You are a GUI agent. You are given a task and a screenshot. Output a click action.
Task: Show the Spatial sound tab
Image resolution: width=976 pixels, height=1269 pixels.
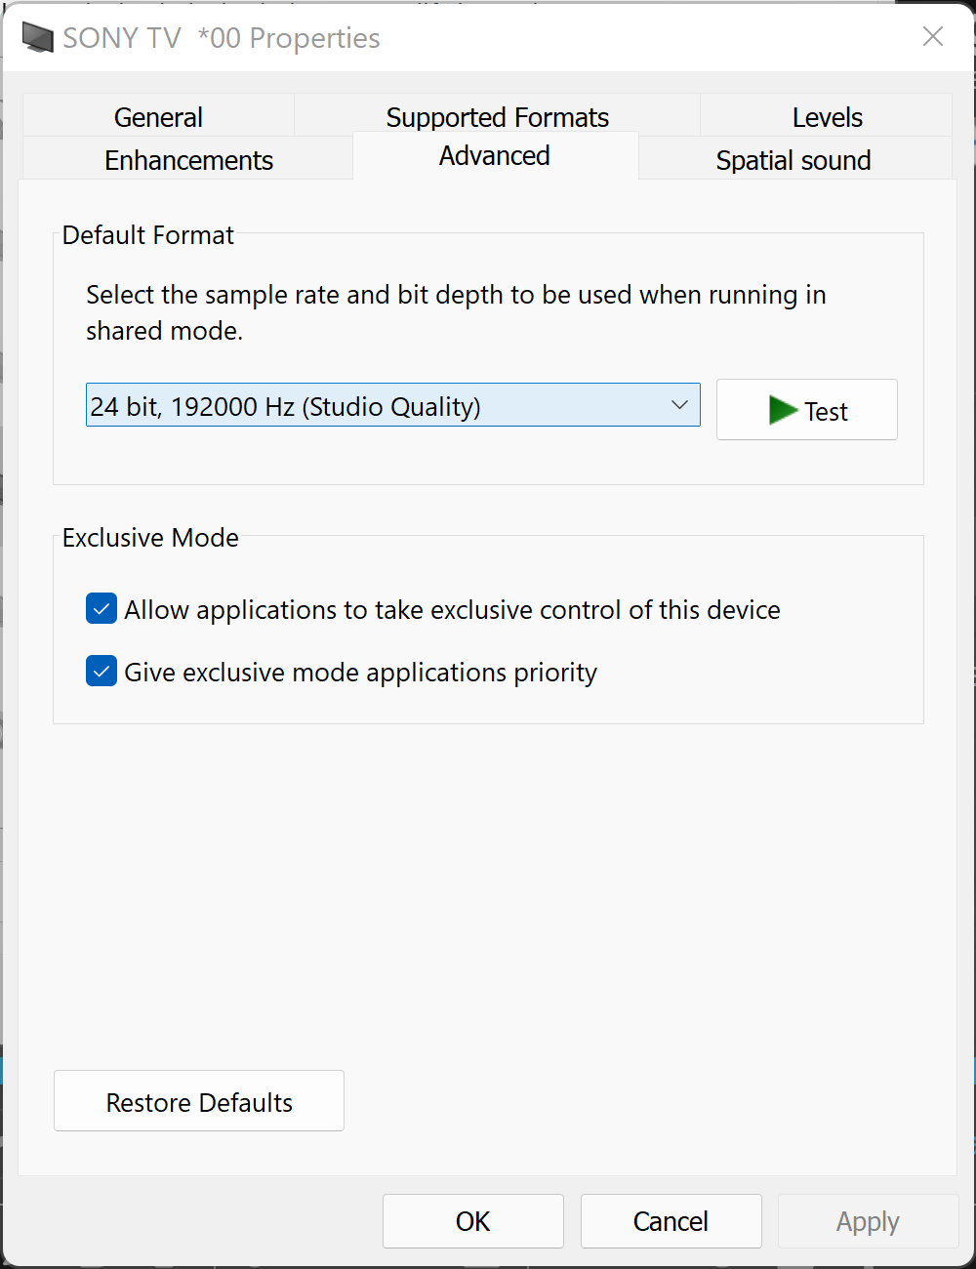pyautogui.click(x=793, y=159)
